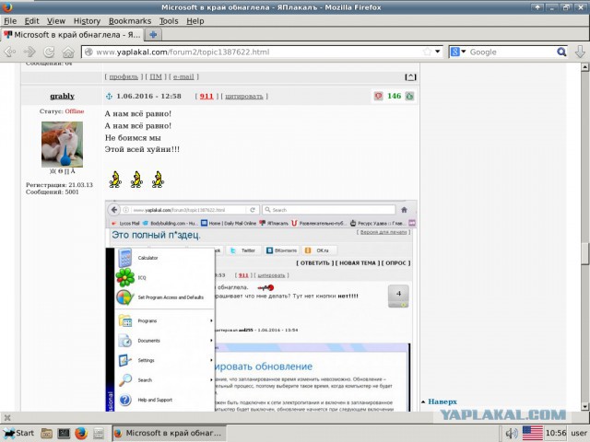This screenshot has height=442, width=590.
Task: Open the History menu
Action: coord(87,21)
